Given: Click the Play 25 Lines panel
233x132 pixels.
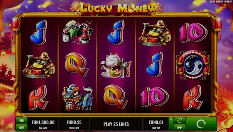Looking at the screenshot, I should tap(116, 124).
